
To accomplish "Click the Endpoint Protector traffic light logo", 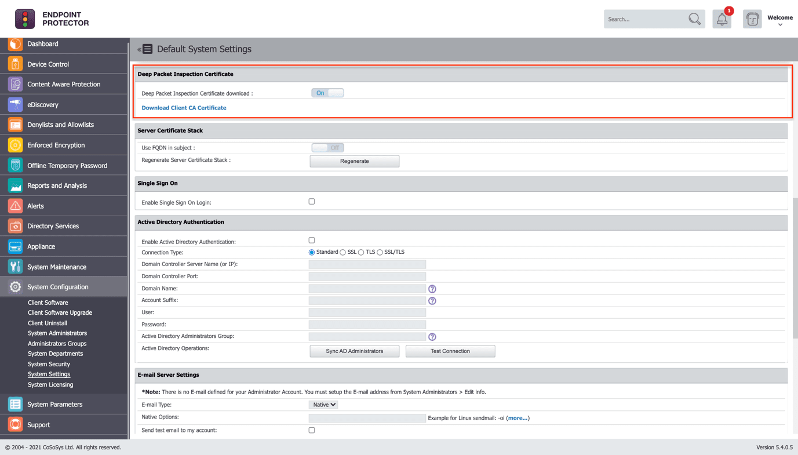I will pyautogui.click(x=25, y=19).
